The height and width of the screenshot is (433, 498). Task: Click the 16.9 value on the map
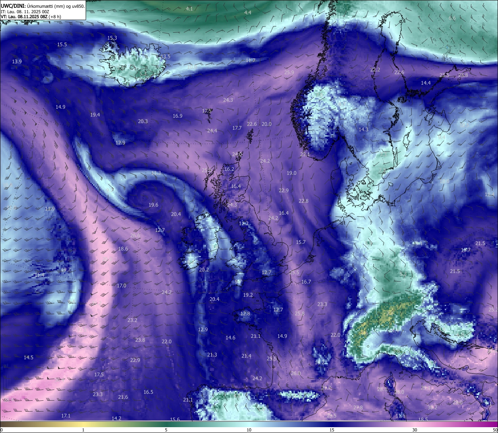(x=177, y=116)
